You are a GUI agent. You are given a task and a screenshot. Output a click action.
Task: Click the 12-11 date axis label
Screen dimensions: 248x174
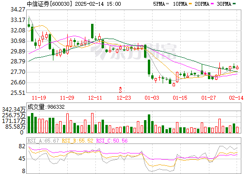[95, 98]
